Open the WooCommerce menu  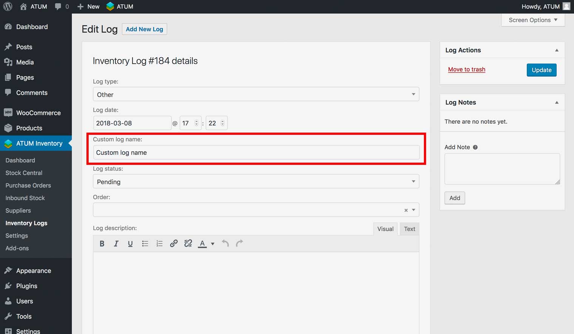point(36,113)
